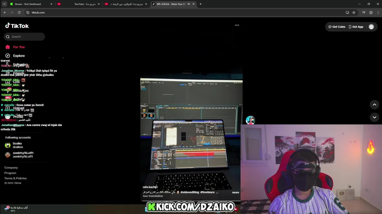The image size is (382, 214).
Task: Open the Explore page
Action: click(15, 56)
